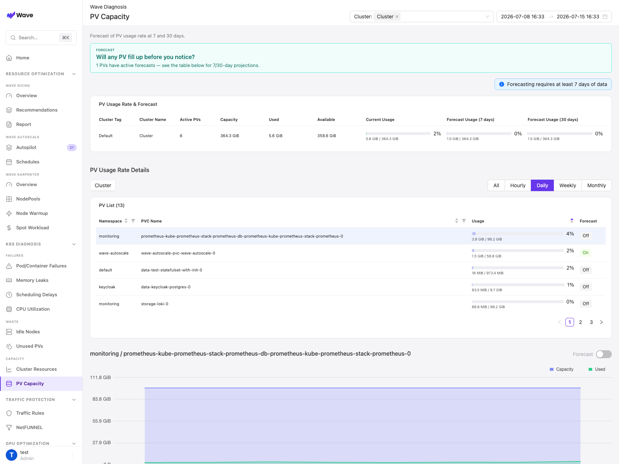Remove the Cluster tag with its x
619x464 pixels.
point(397,17)
